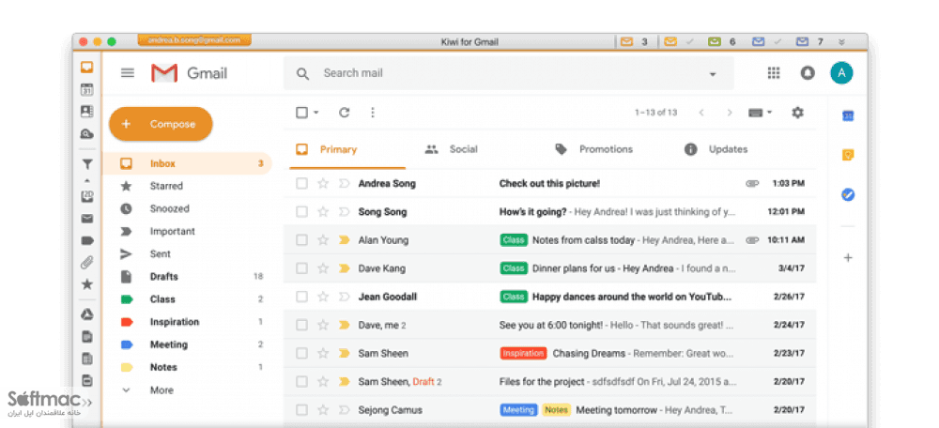Open Google Tasks in the right side panel

[x=847, y=194]
